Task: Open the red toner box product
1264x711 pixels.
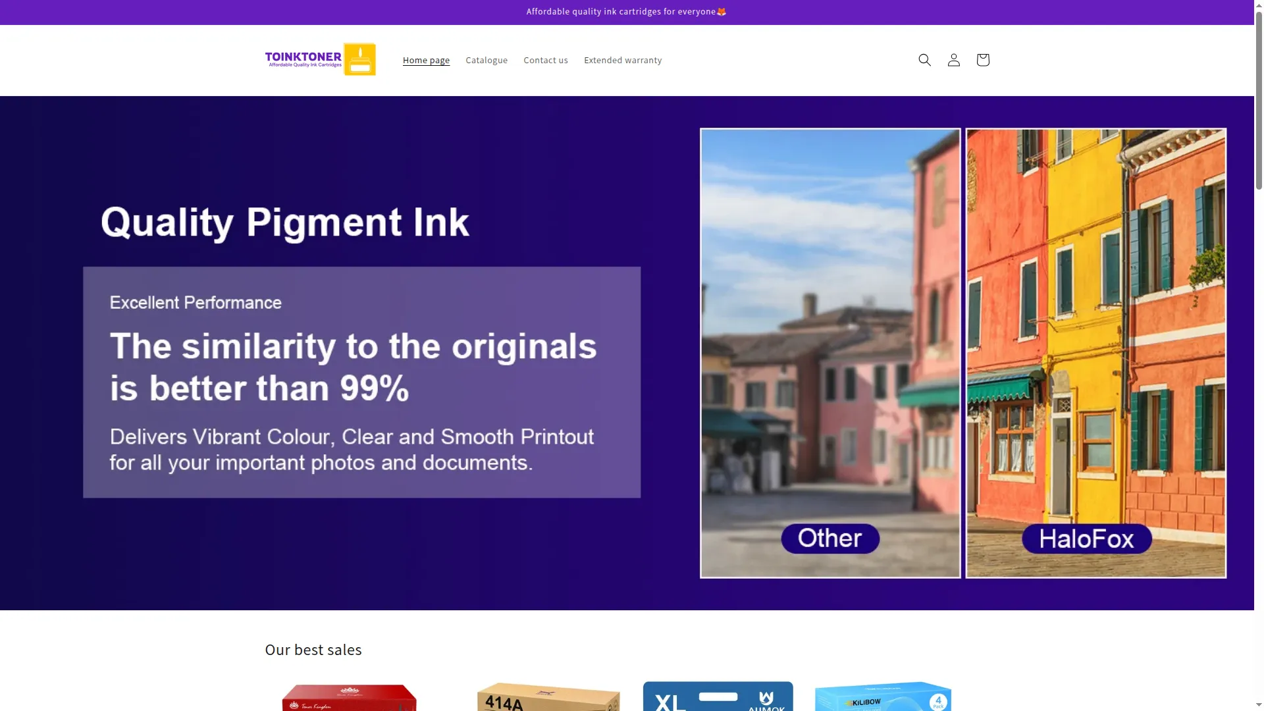Action: (350, 697)
